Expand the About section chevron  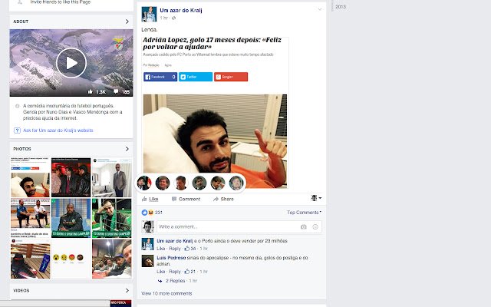[x=127, y=21]
